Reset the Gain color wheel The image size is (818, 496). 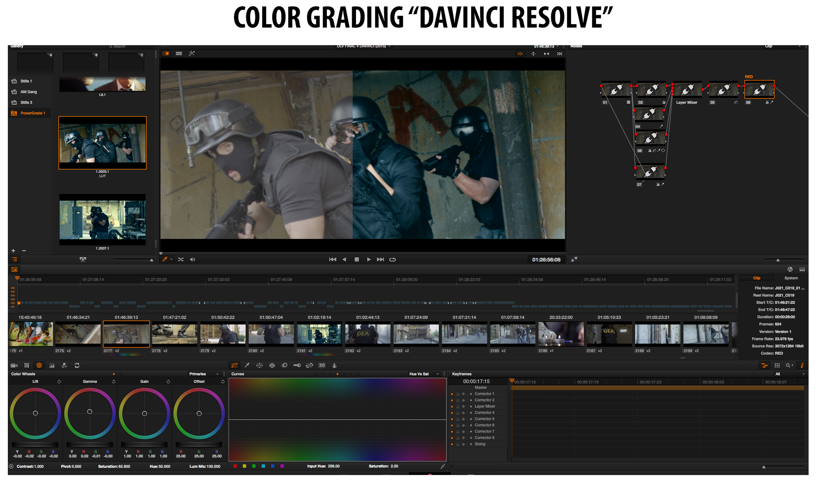(168, 382)
